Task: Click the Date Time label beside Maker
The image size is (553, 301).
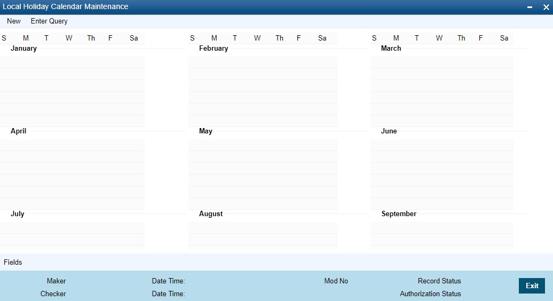Action: tap(168, 281)
